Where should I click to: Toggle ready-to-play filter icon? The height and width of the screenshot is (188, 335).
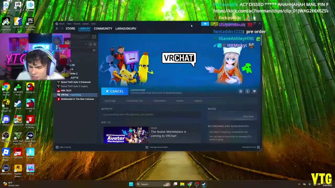pyautogui.click(x=94, y=44)
